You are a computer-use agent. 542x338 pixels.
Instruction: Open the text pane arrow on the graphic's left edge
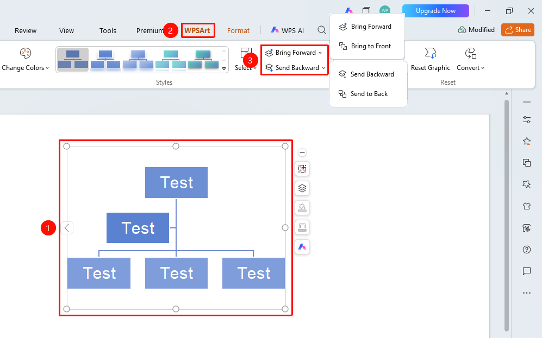pyautogui.click(x=67, y=228)
